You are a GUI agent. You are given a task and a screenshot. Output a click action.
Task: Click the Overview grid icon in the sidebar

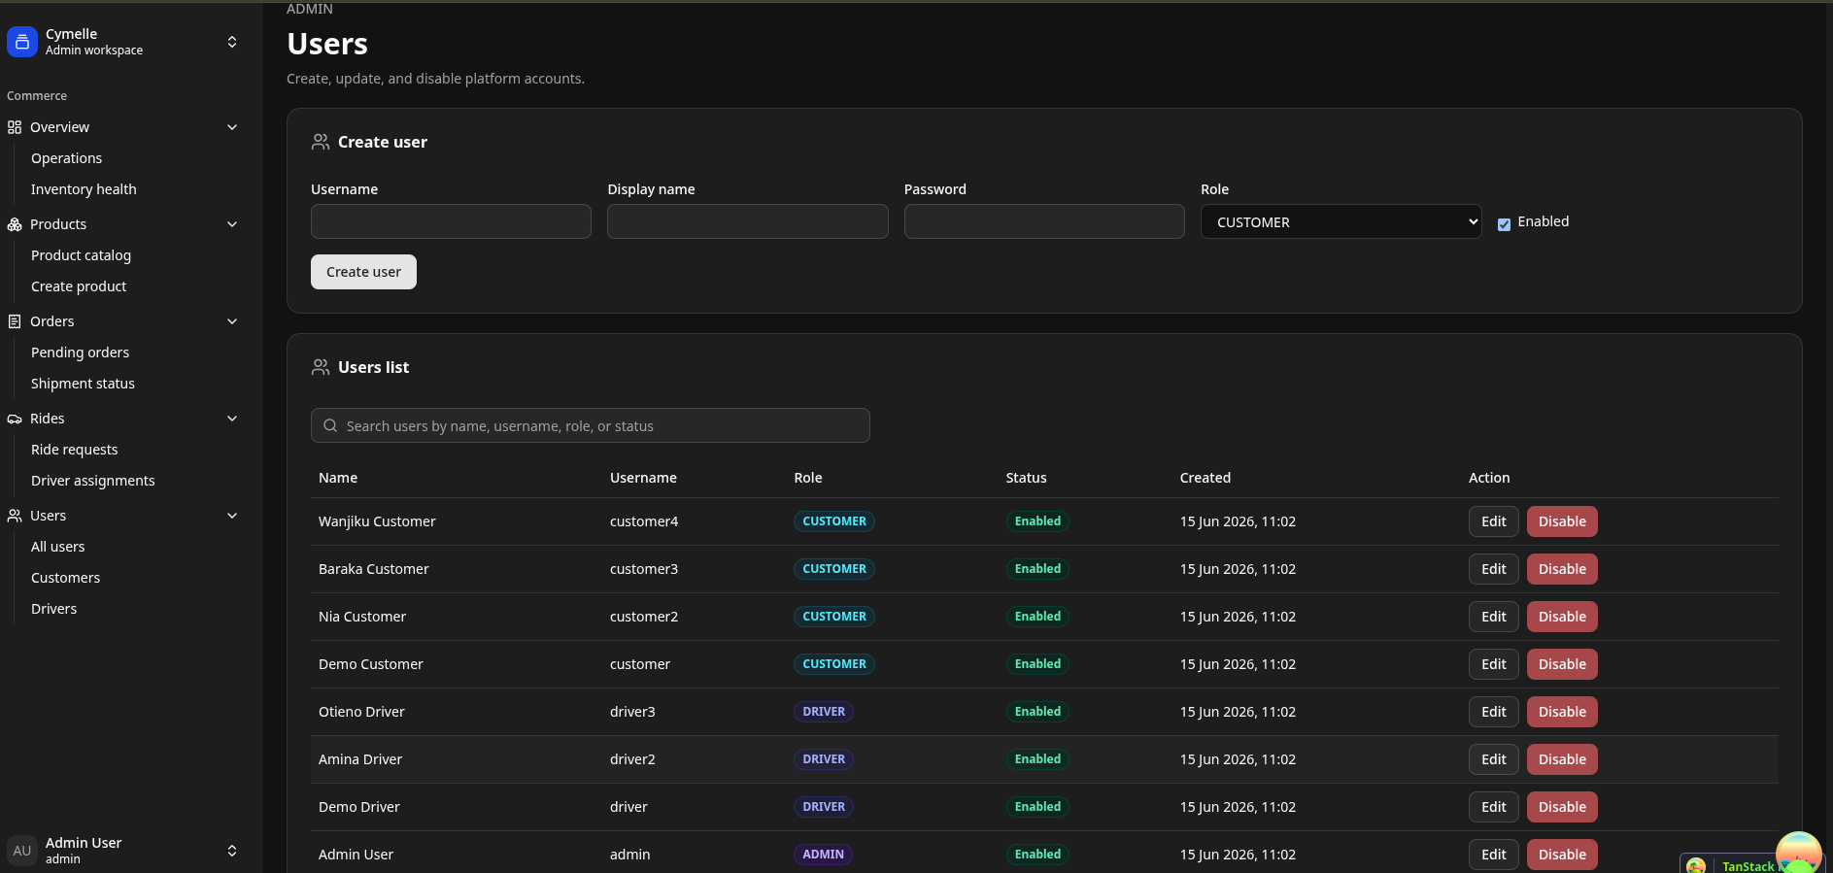(15, 127)
